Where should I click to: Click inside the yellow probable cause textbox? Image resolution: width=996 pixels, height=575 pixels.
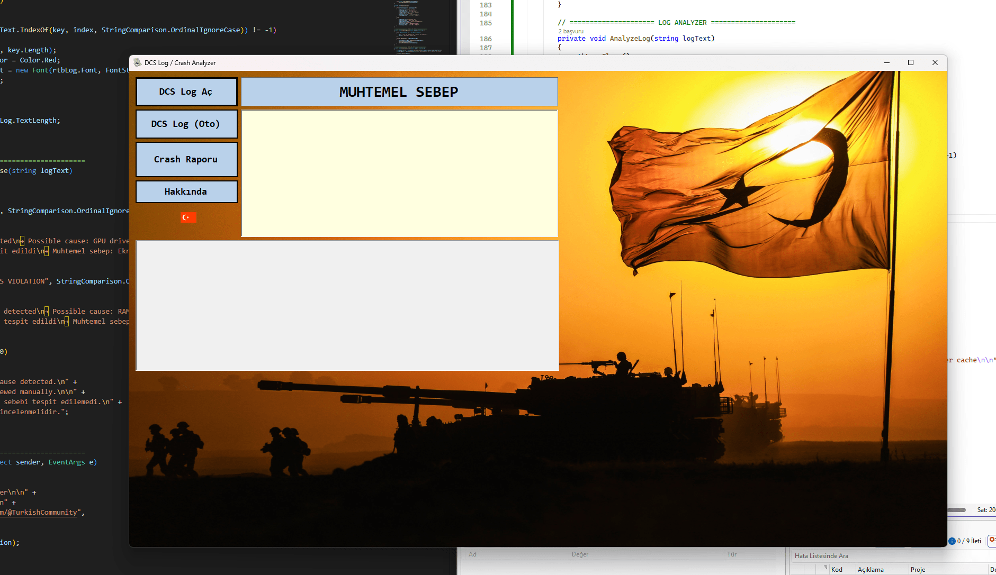[x=399, y=173]
